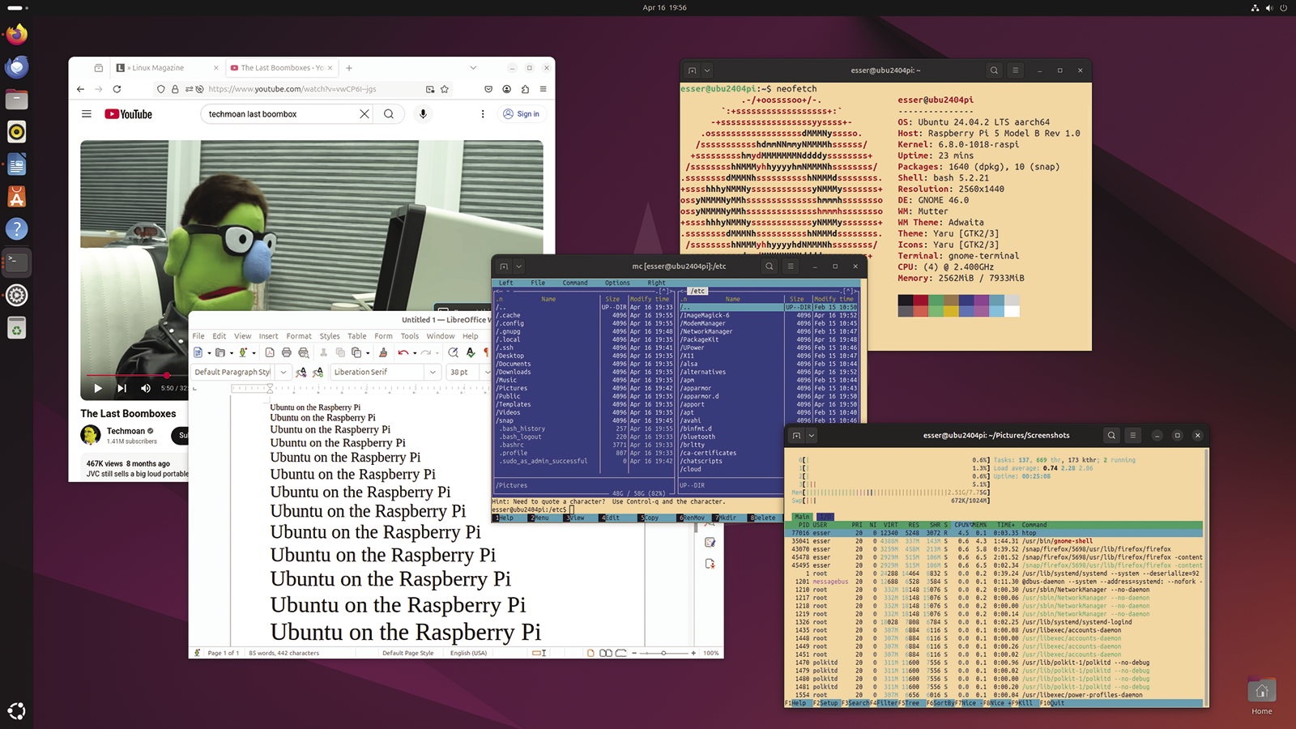Screen dimensions: 1296x729
Task: Click Techmoan channel name below video
Action: [126, 431]
